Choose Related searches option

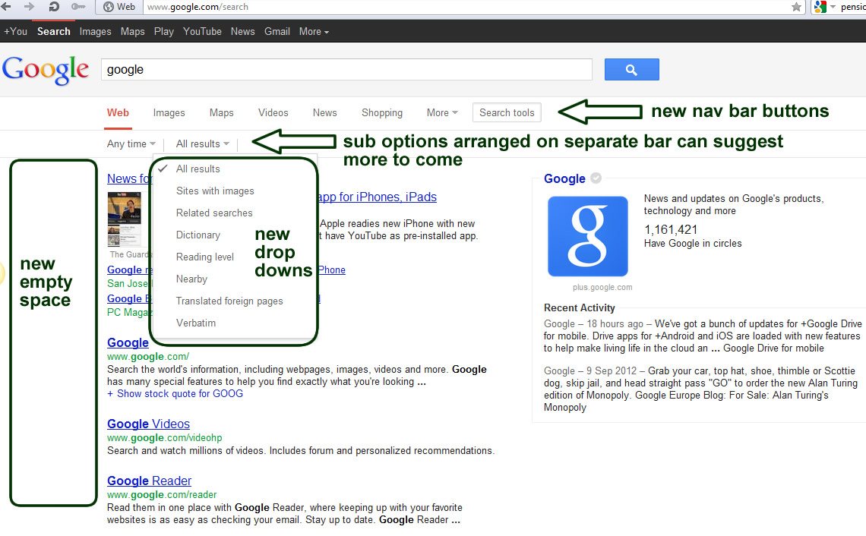point(214,213)
